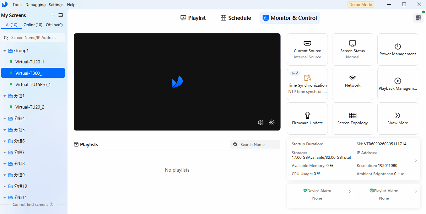Open Screen Topology

pos(353,118)
